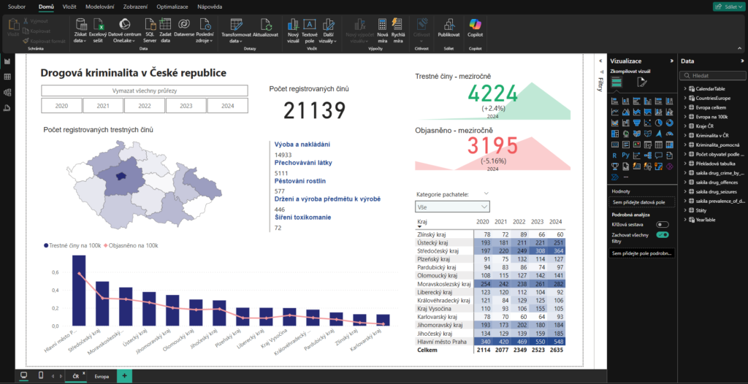Switch to table view in left sidebar
This screenshot has height=384, width=748.
(x=7, y=77)
